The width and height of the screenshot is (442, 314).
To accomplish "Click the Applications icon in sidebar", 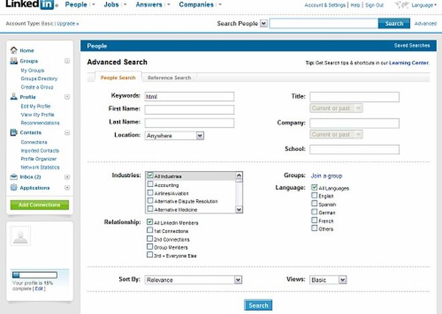I will pyautogui.click(x=14, y=188).
